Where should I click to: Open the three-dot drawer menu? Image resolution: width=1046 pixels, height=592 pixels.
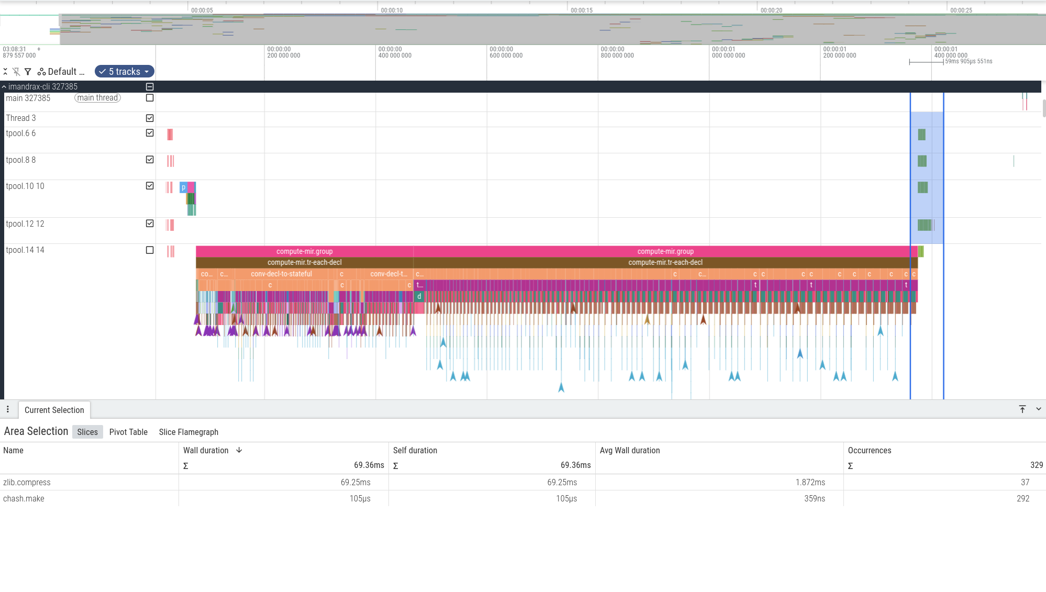pyautogui.click(x=8, y=409)
